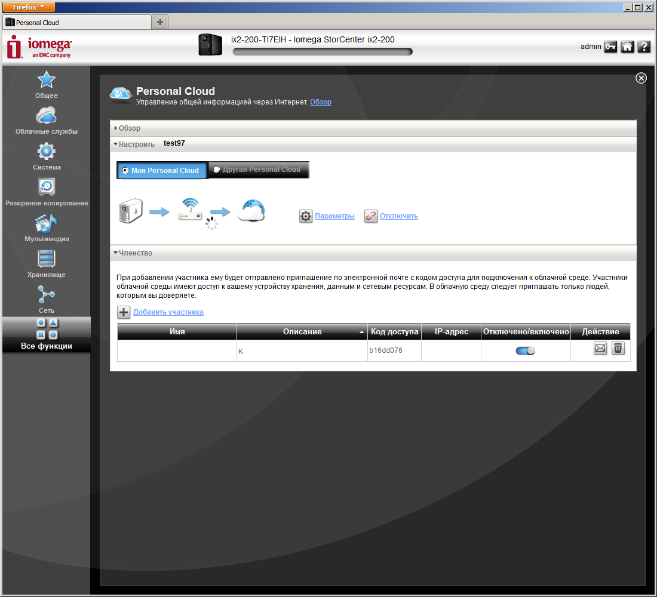Open Облачные службы cloud section

click(x=46, y=121)
